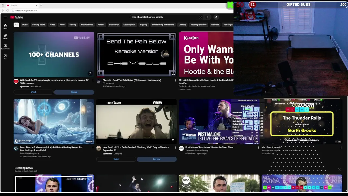Open Brain Sleep Frequency channel avatar

16,148
